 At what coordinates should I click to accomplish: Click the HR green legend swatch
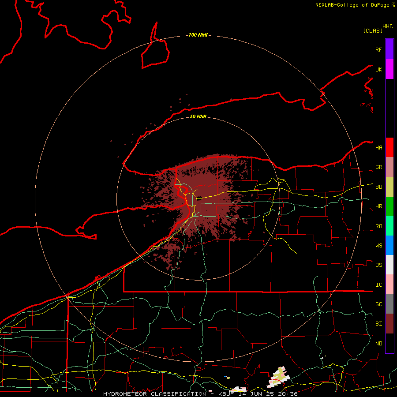(x=390, y=206)
